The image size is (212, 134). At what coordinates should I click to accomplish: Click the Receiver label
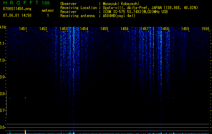click(x=68, y=12)
